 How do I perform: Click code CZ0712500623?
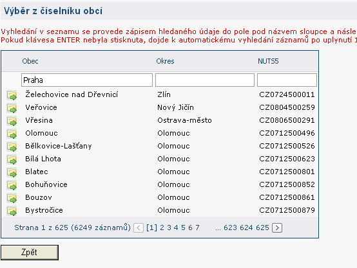click(x=287, y=159)
